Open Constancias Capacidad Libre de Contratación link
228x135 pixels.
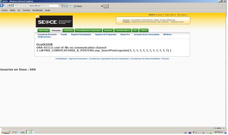click(x=109, y=59)
